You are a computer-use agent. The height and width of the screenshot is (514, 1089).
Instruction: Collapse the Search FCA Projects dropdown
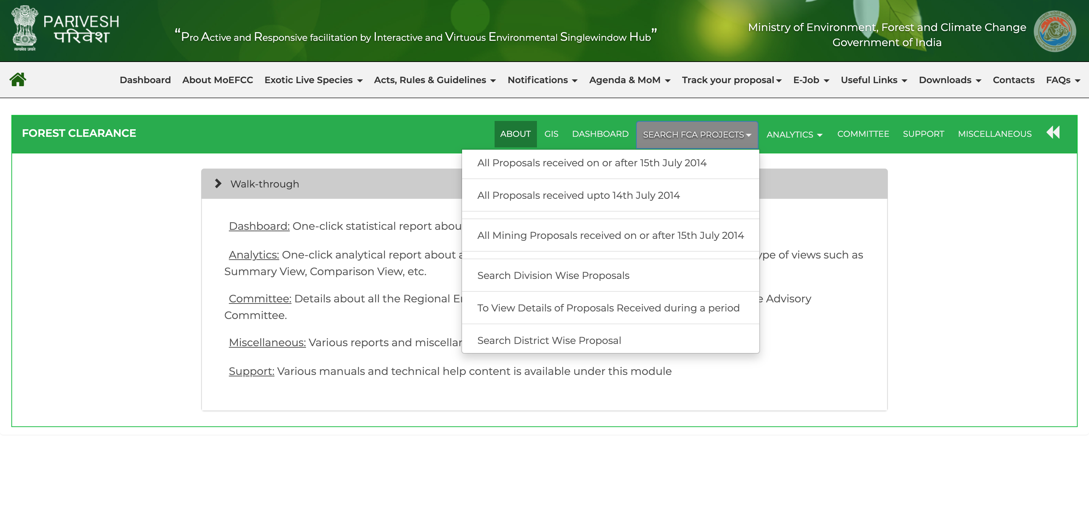pyautogui.click(x=697, y=135)
